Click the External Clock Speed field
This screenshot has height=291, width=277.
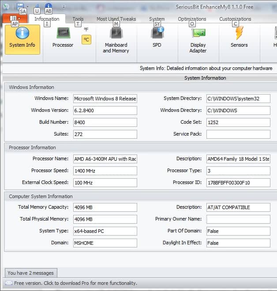105,183
